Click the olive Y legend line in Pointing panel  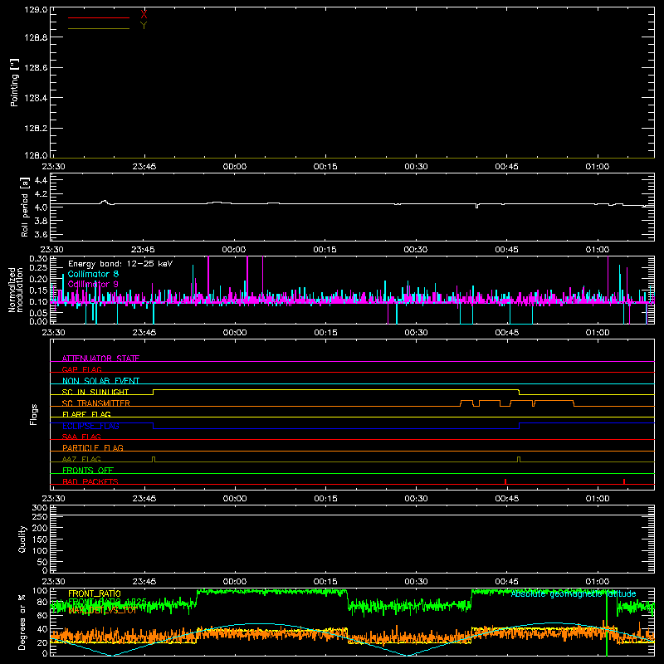(99, 28)
